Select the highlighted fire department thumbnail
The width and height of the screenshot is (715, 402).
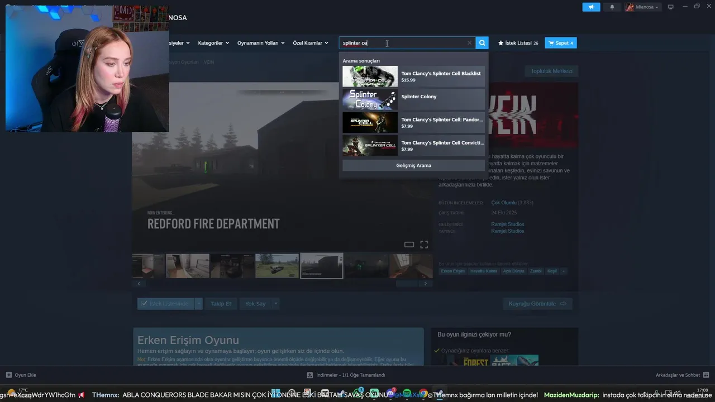[x=321, y=266]
